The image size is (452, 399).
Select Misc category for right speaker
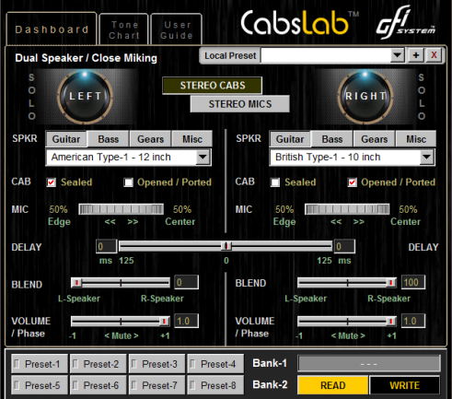(416, 139)
